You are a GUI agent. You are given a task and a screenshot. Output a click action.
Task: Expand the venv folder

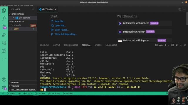[x=12, y=29]
